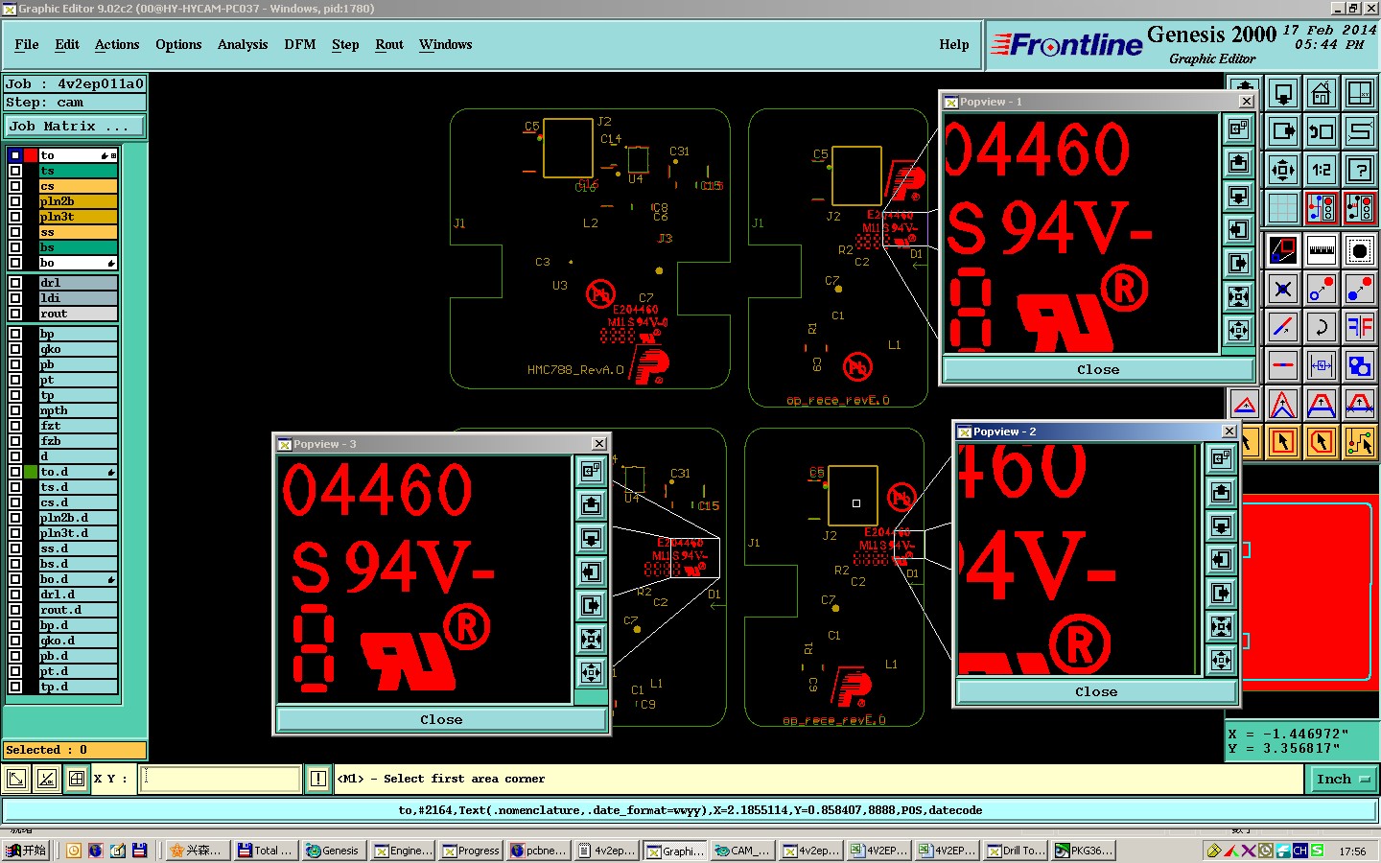Screen dimensions: 1381x863
Task: Click the ruler measurement tool icon
Action: coord(1322,250)
